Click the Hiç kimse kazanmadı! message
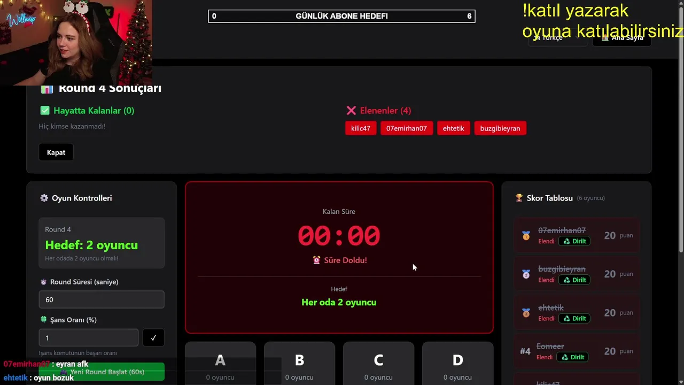This screenshot has width=684, height=385. coord(72,126)
